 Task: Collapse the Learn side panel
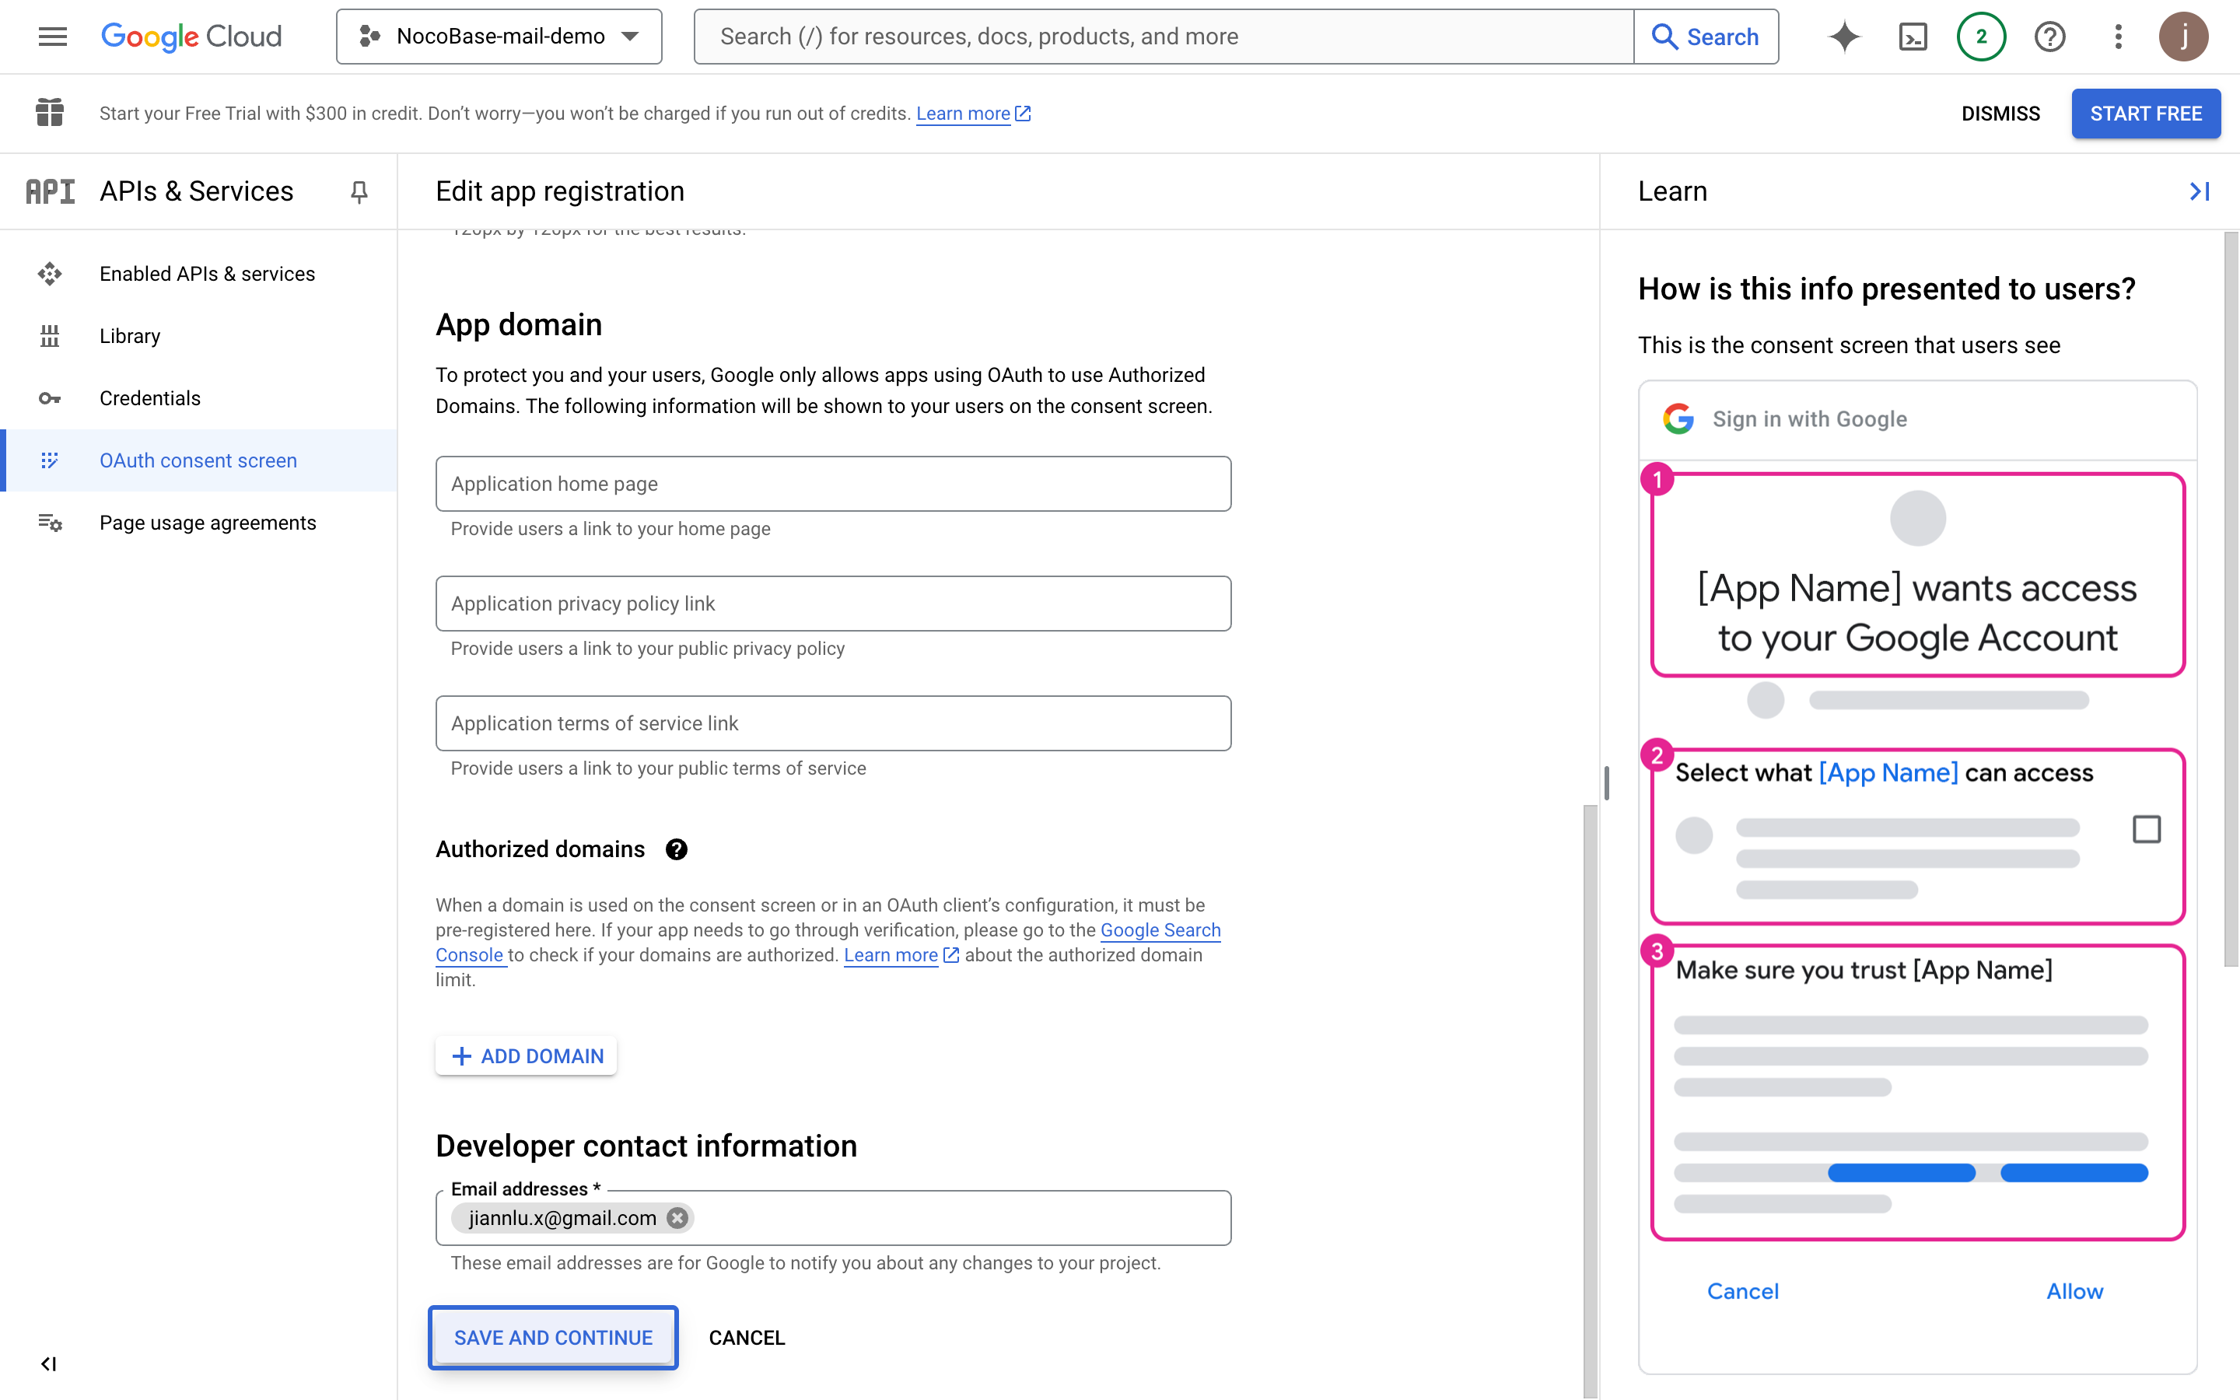pos(2200,191)
